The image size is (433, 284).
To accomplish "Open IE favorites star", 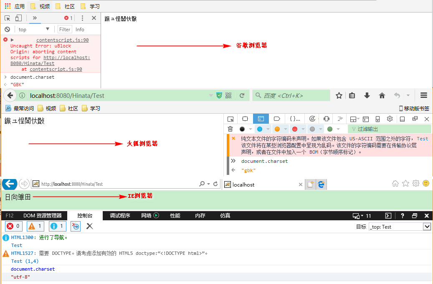I will click(405, 183).
